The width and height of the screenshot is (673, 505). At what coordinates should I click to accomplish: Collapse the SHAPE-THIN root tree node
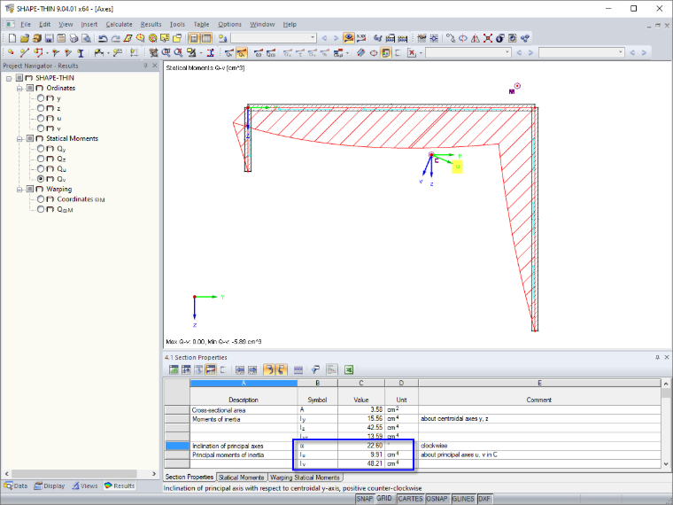(x=9, y=78)
